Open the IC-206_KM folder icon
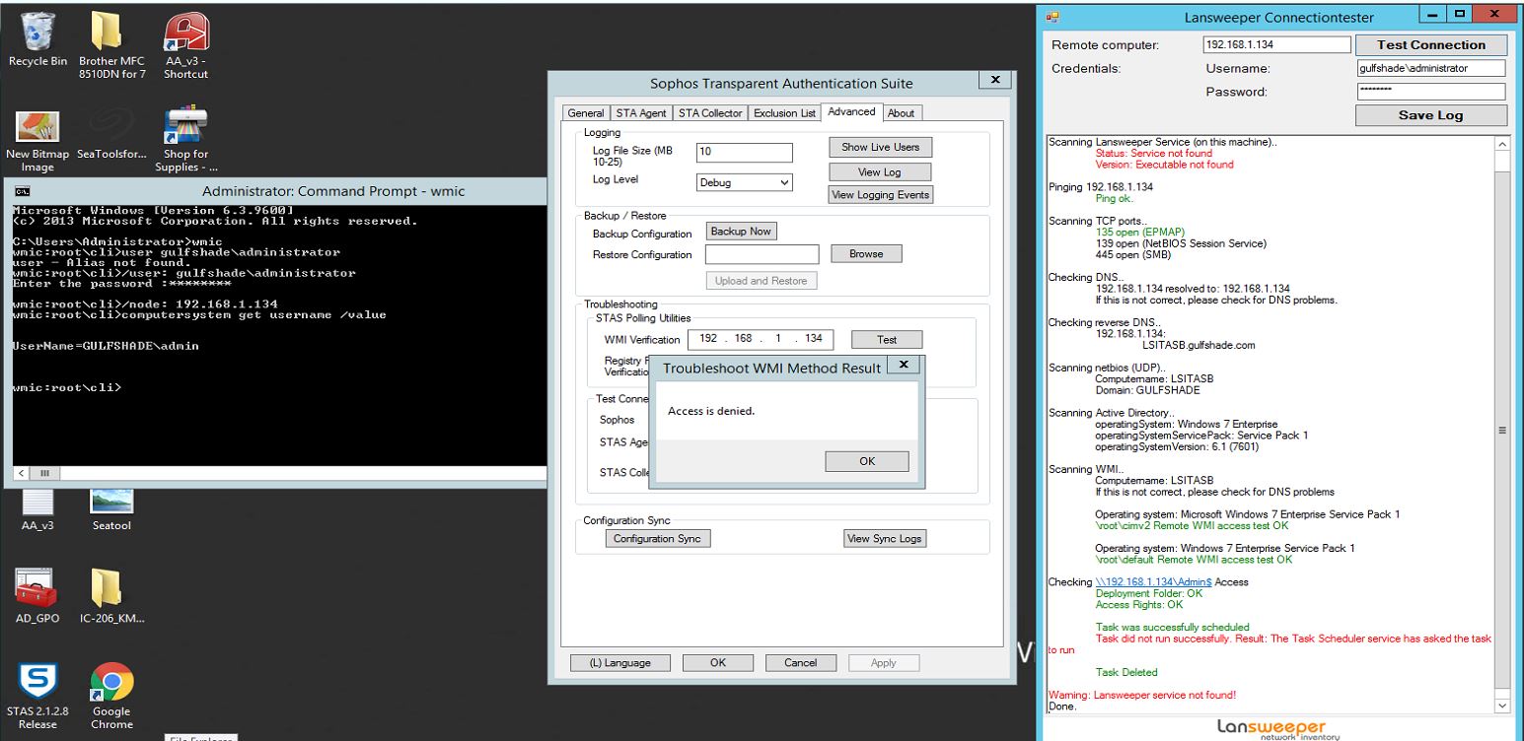This screenshot has height=741, width=1524. [x=111, y=597]
